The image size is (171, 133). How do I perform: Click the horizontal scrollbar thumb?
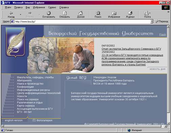click(83, 126)
